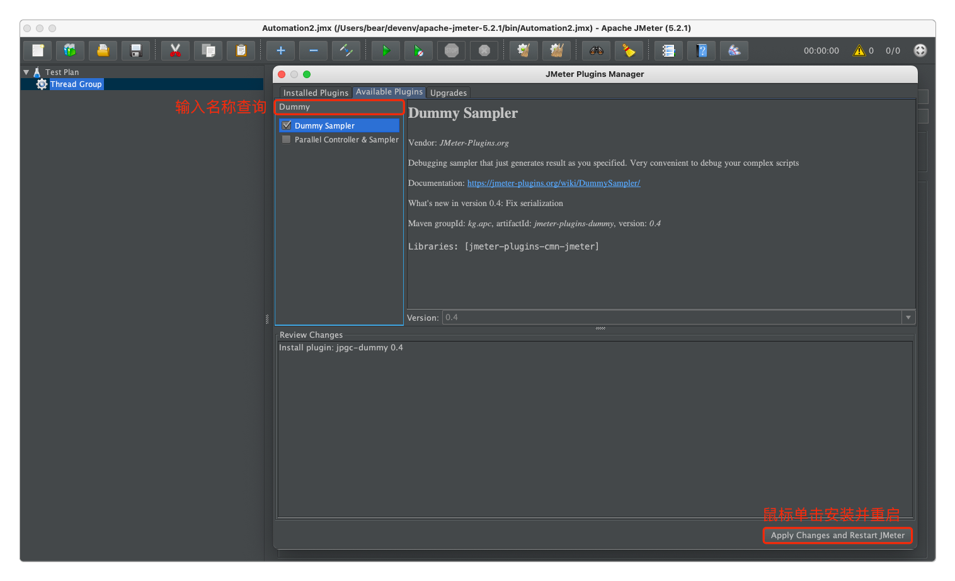Open the DummySampler documentation link

tap(554, 183)
